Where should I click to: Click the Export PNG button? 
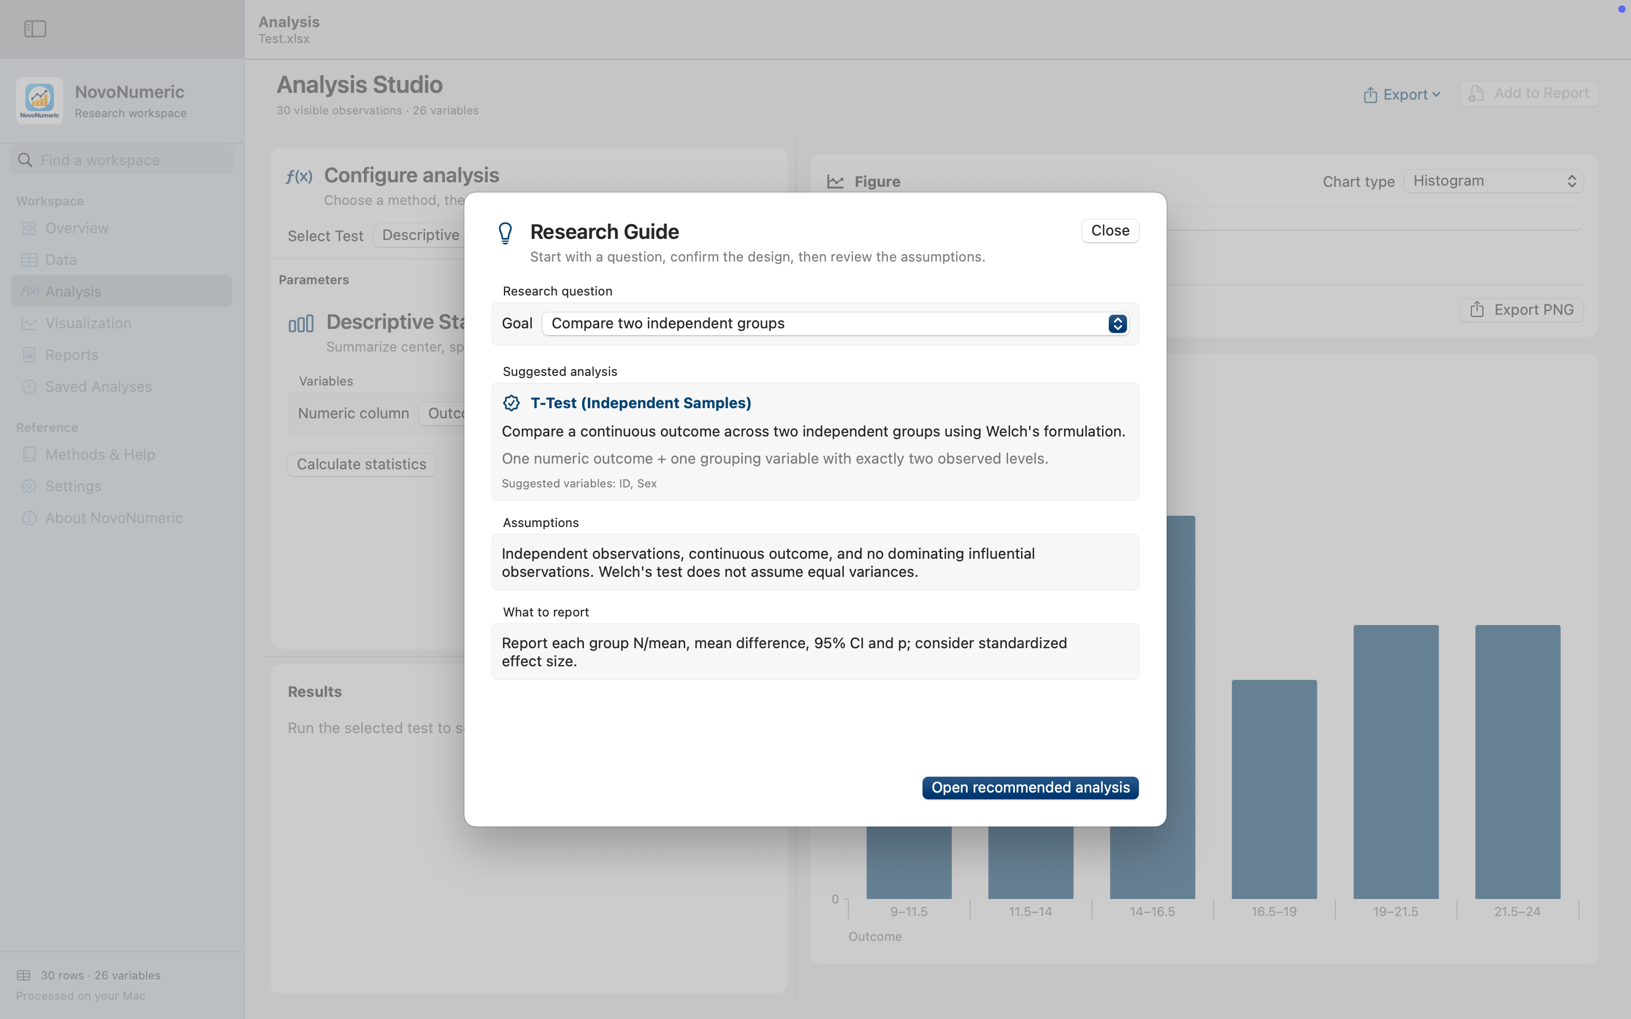tap(1522, 310)
